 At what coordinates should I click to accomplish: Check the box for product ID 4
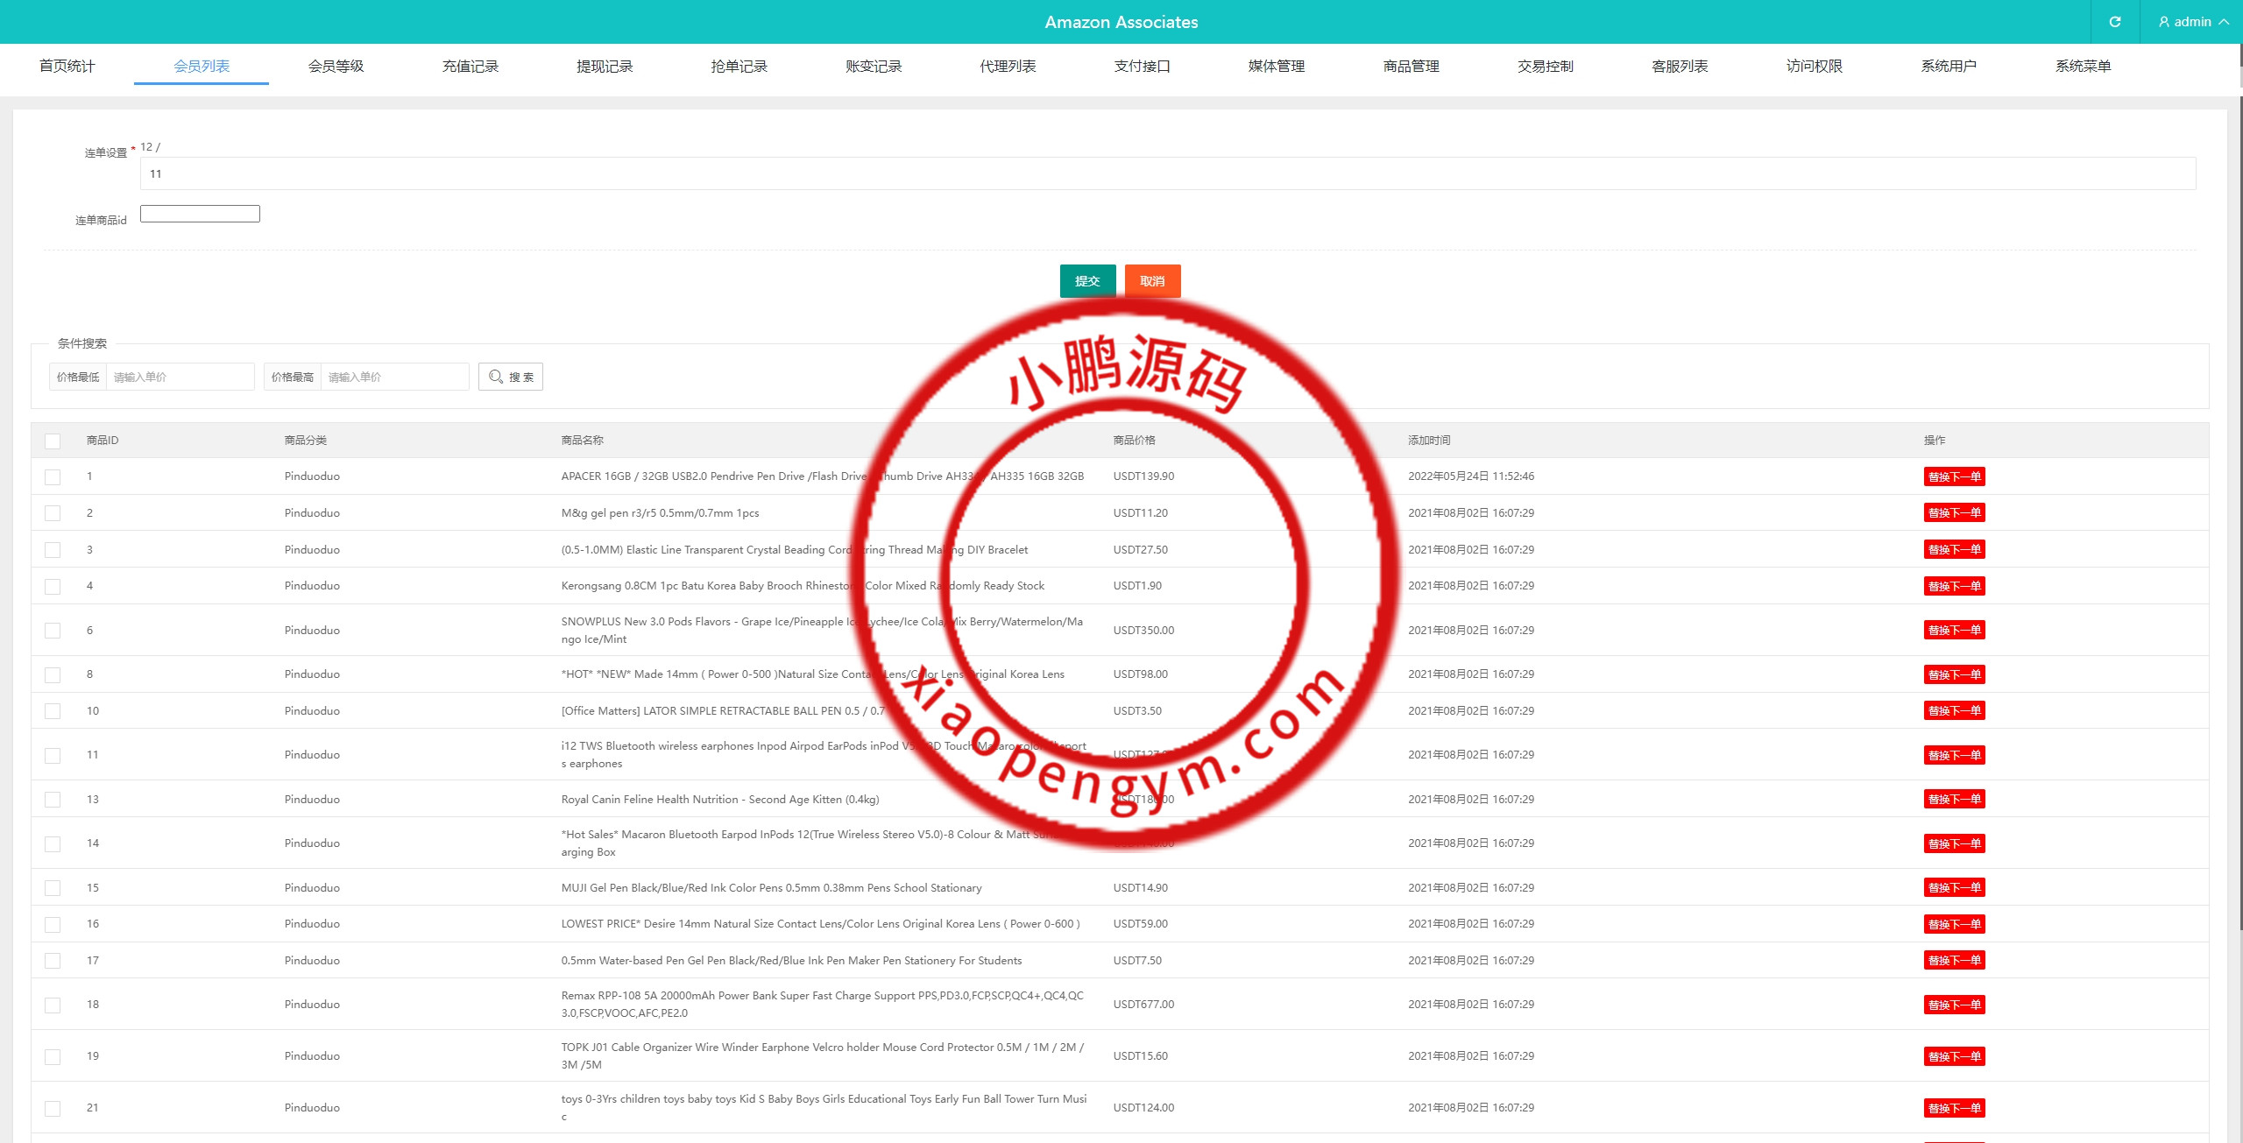[x=53, y=587]
